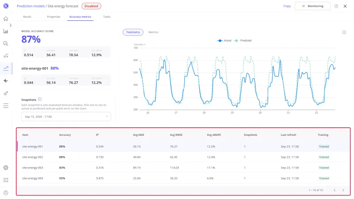Click Trained badge for site-energy-002
354x199 pixels.
click(x=324, y=157)
